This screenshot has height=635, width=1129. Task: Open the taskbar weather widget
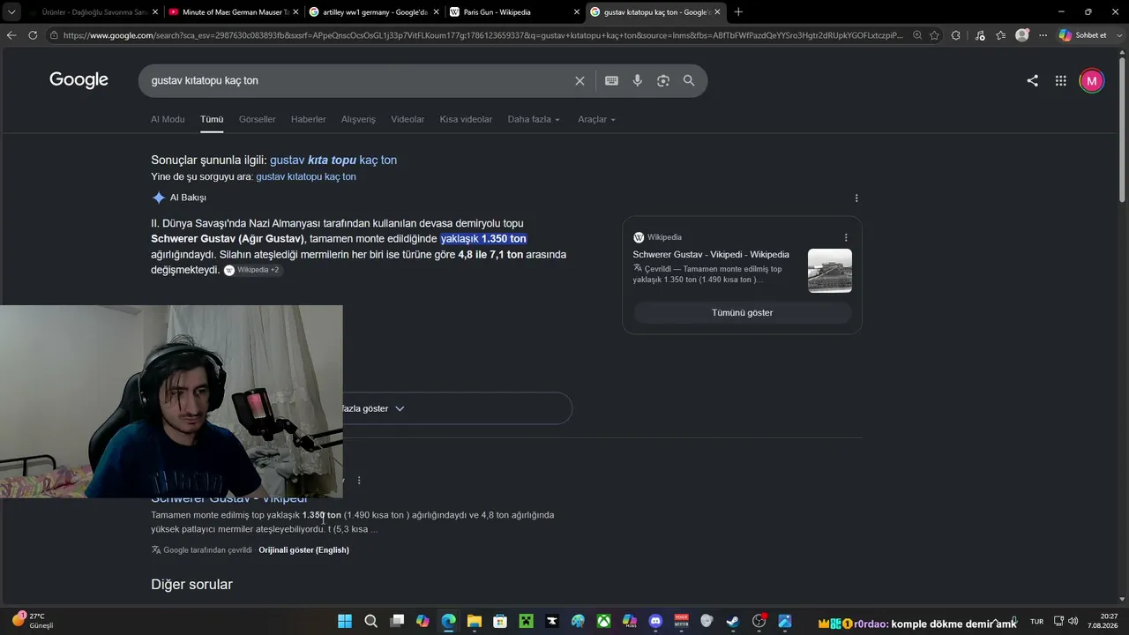tap(34, 621)
